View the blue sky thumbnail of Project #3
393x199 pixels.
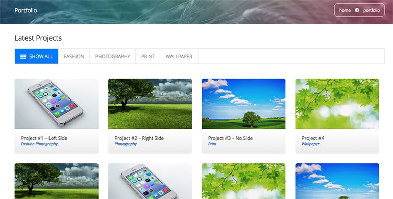(243, 104)
